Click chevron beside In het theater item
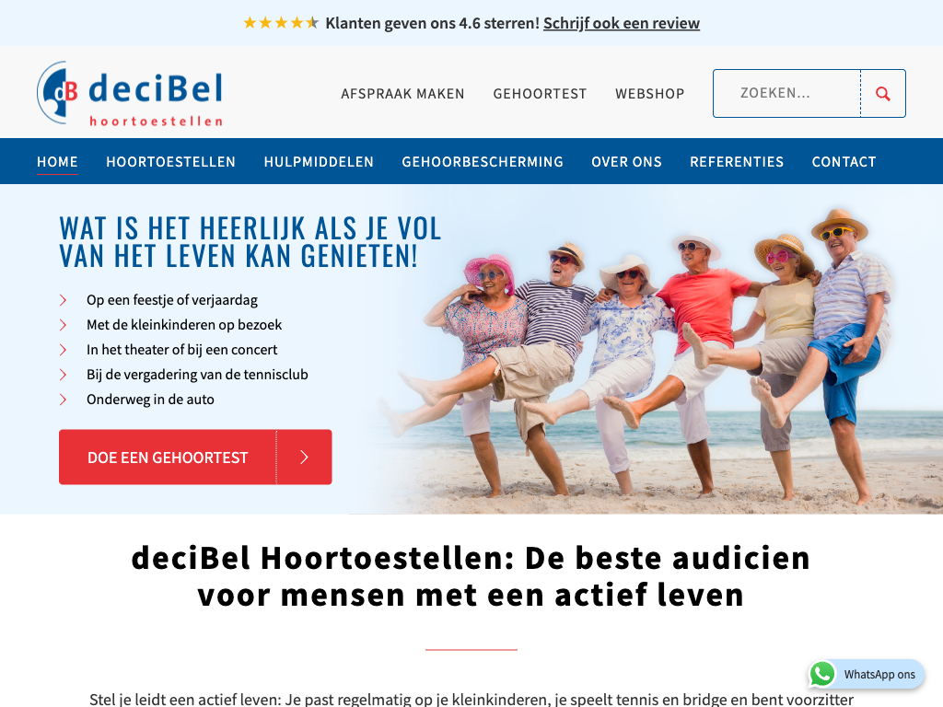This screenshot has height=707, width=943. [64, 349]
